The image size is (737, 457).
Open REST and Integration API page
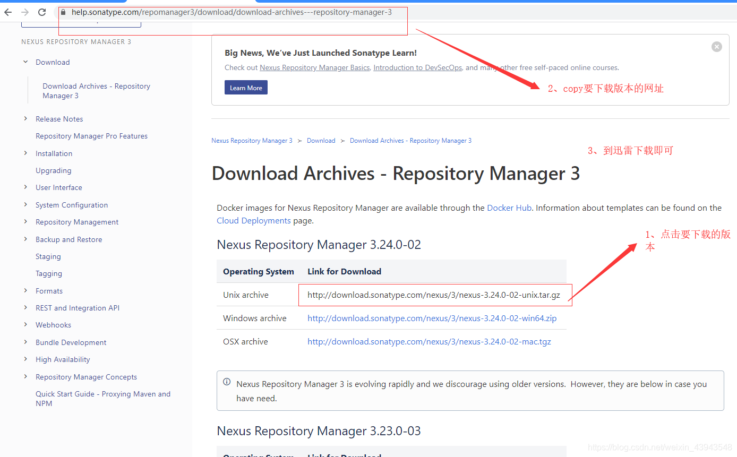[x=77, y=308]
